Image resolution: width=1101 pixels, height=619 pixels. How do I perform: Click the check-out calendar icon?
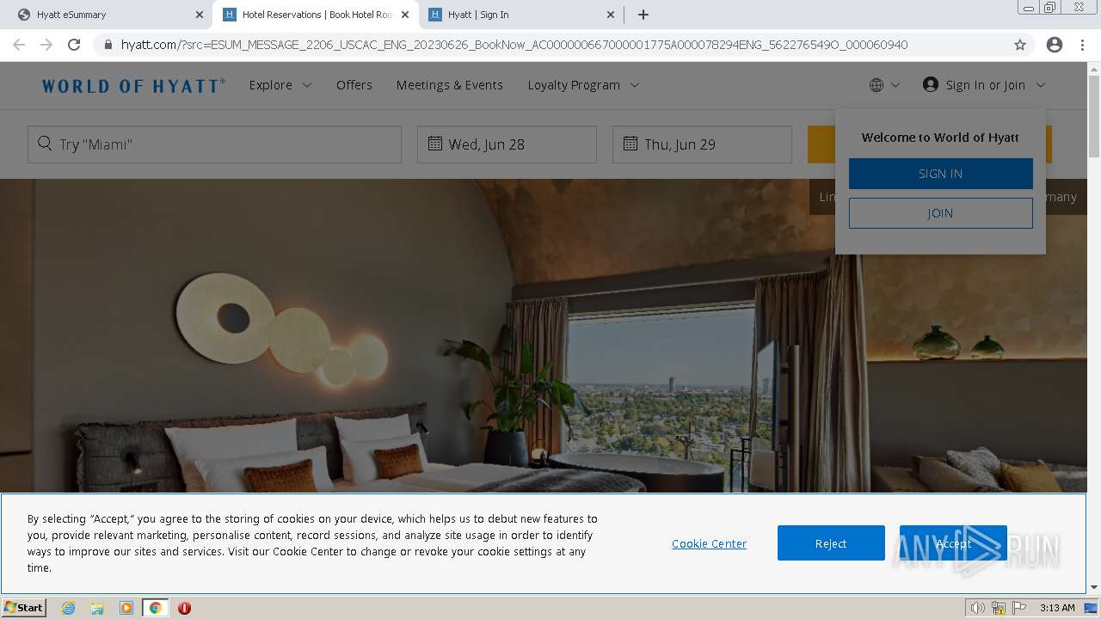pos(630,144)
